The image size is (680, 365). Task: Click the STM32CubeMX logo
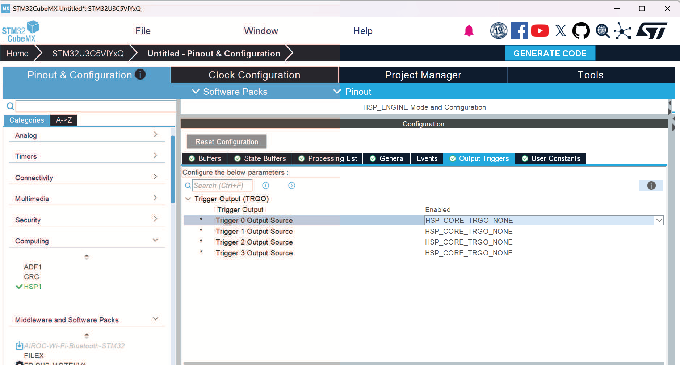click(x=21, y=31)
